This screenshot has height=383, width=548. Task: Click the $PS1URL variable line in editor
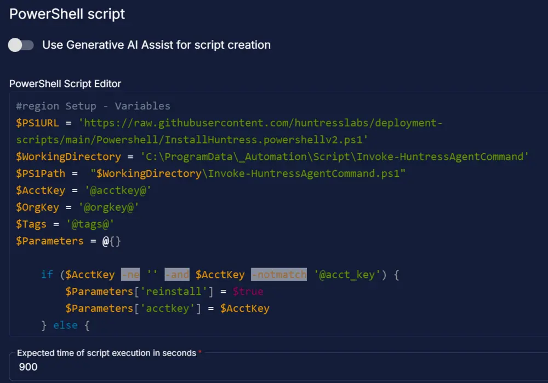point(229,123)
